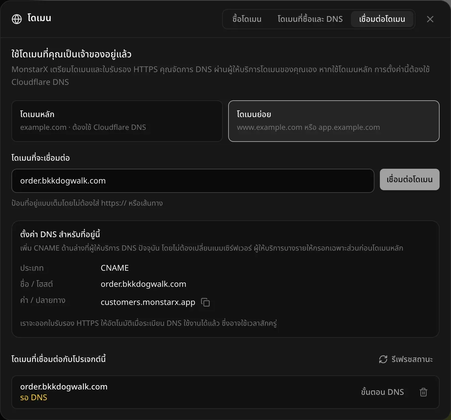Select the เชื่อมต่อโดเมน tab
451x420 pixels.
382,19
